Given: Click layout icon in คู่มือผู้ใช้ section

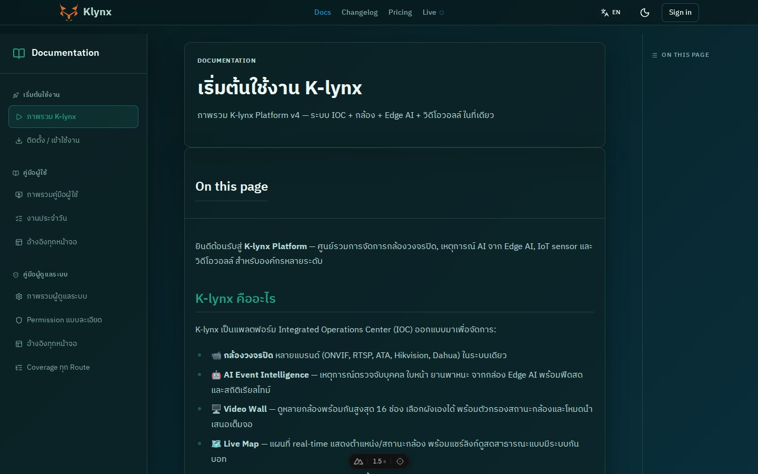Looking at the screenshot, I should (x=19, y=242).
